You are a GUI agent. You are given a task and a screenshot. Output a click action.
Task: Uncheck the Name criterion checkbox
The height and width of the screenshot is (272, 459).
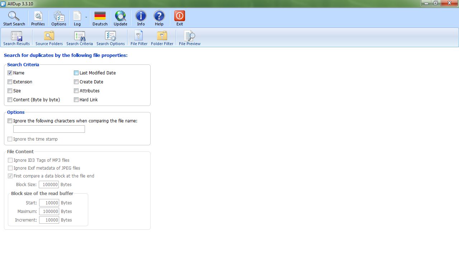pyautogui.click(x=10, y=73)
